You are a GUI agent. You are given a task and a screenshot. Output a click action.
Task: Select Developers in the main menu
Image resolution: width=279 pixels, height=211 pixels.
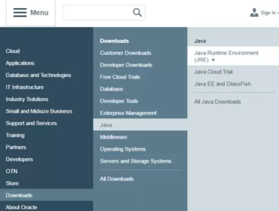click(19, 159)
